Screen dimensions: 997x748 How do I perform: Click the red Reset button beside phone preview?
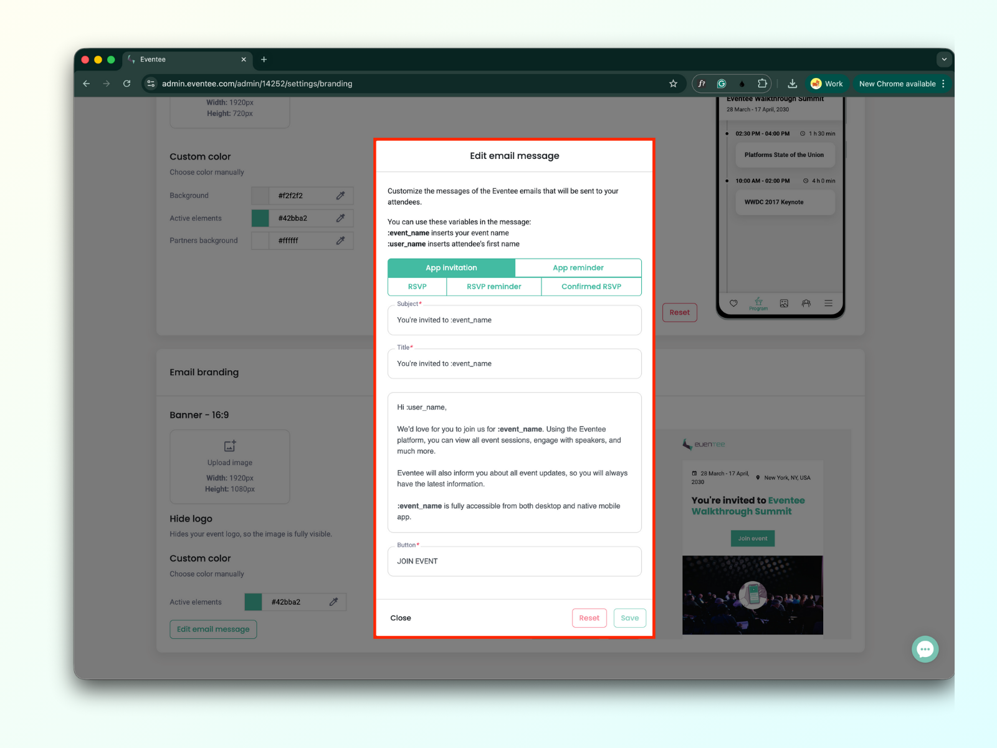(680, 313)
